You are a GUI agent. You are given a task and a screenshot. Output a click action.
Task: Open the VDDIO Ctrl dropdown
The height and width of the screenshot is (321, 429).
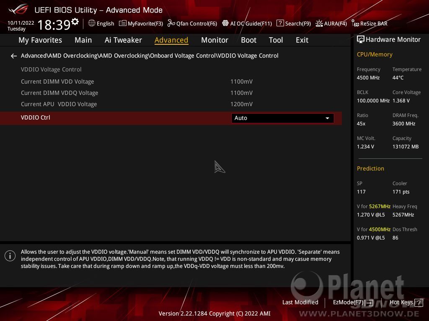click(283, 118)
